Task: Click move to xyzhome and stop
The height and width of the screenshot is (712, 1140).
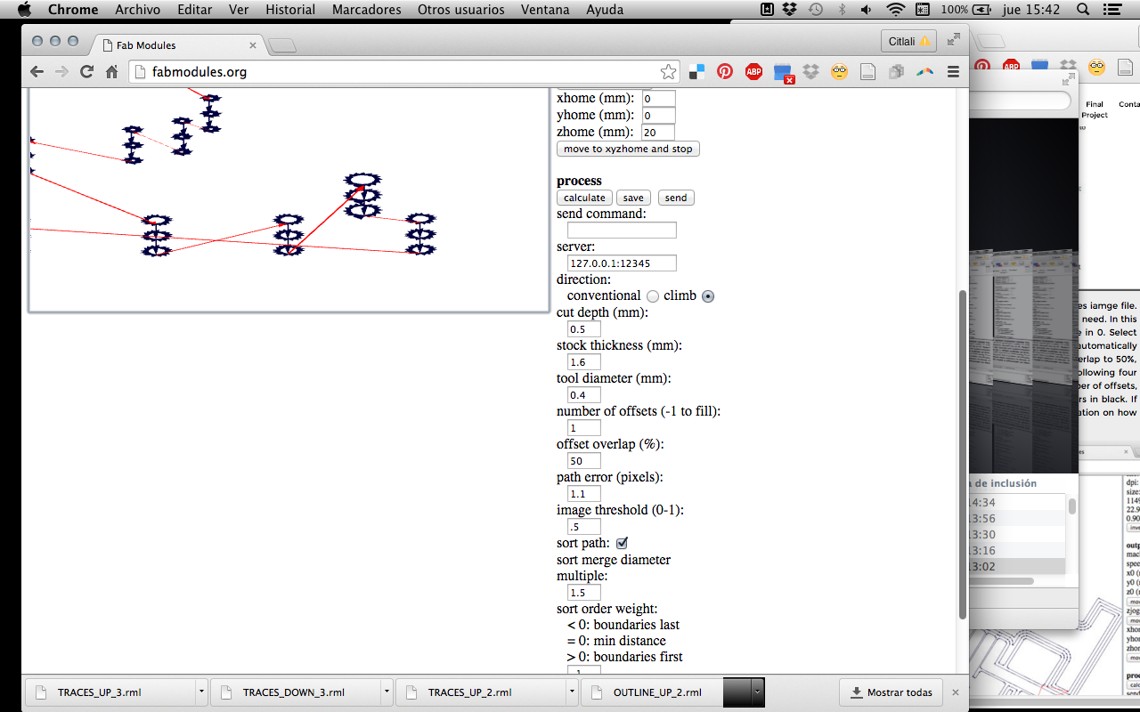Action: click(x=628, y=149)
